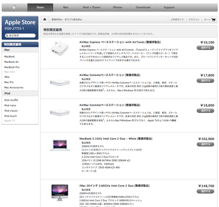Open iMac 20インチ 2.66GHz title

click(115, 185)
